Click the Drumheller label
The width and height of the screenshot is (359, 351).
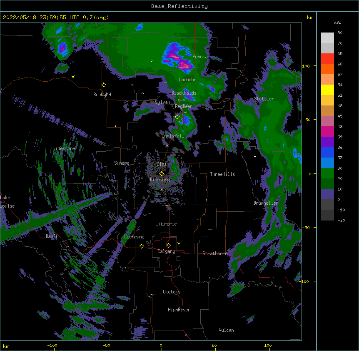click(x=266, y=203)
